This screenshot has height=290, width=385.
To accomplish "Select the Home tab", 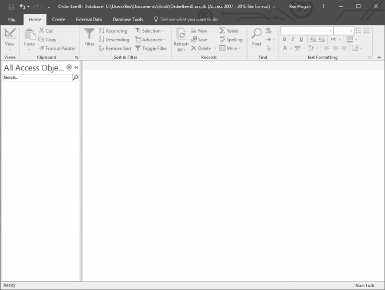I will 35,19.
